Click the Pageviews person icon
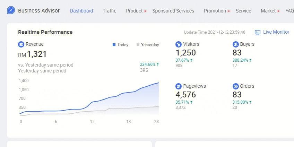 coord(179,86)
